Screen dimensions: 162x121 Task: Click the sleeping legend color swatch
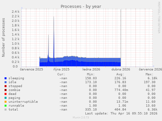[6, 78]
